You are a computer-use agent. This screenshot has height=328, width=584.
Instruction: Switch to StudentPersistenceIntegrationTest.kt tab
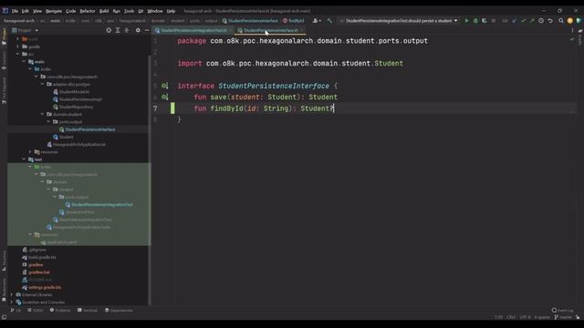(x=193, y=30)
